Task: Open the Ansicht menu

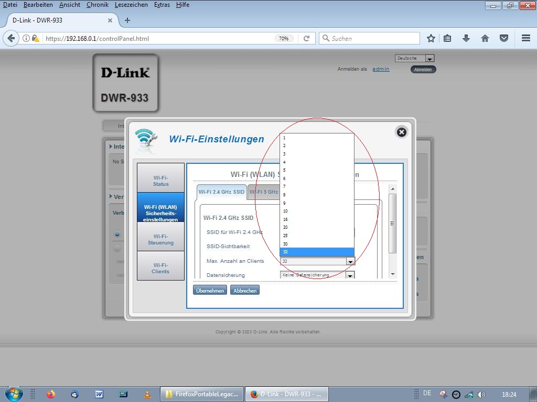Action: tap(70, 5)
